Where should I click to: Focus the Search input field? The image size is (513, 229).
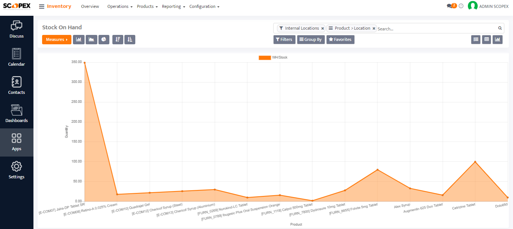point(437,29)
